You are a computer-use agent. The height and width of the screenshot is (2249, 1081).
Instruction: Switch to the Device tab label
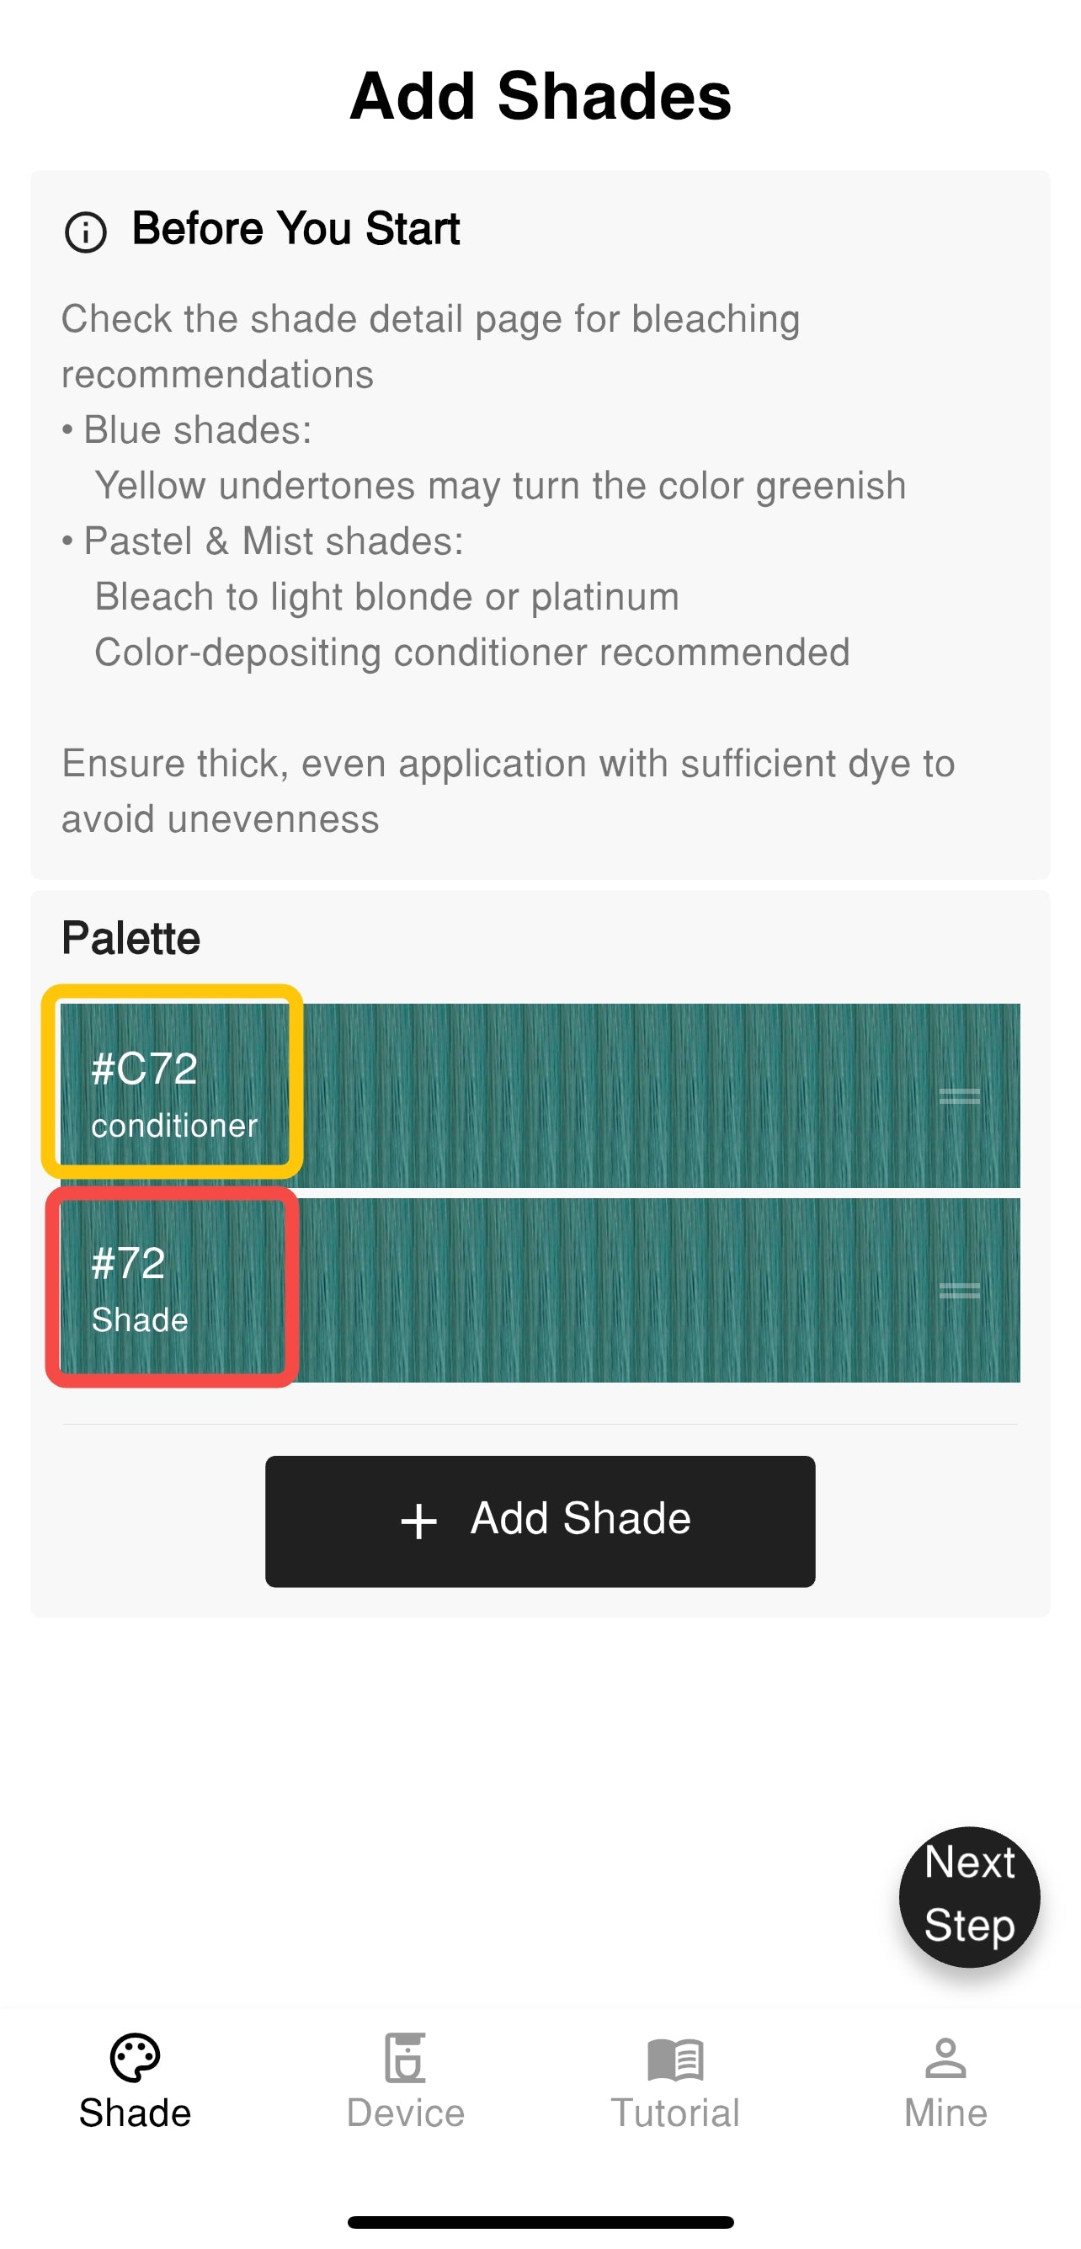click(405, 2113)
